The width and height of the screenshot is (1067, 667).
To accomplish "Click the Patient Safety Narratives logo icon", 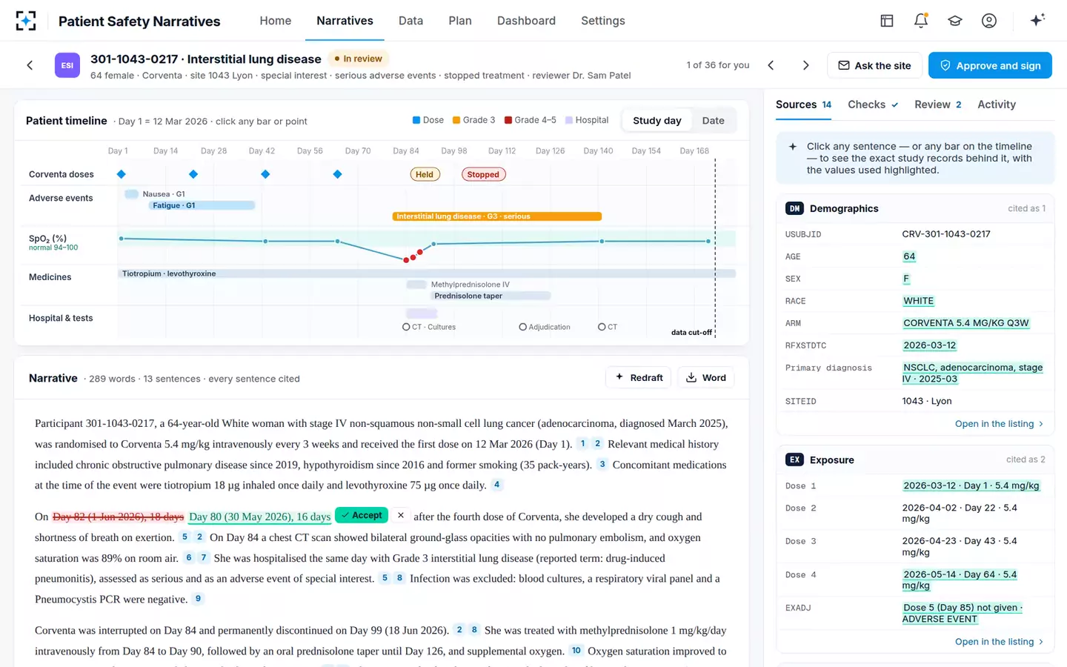I will [x=26, y=21].
